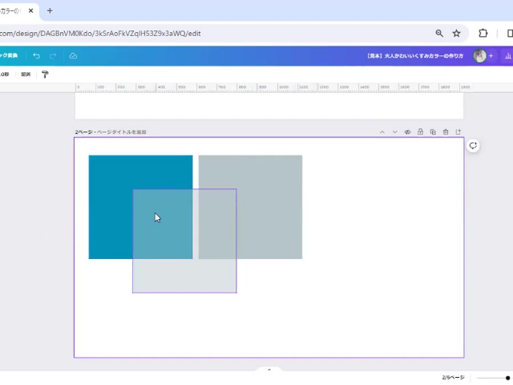Viewport: 513px width, 385px height.
Task: Click the redo arrow in Canva header
Action: pyautogui.click(x=53, y=56)
